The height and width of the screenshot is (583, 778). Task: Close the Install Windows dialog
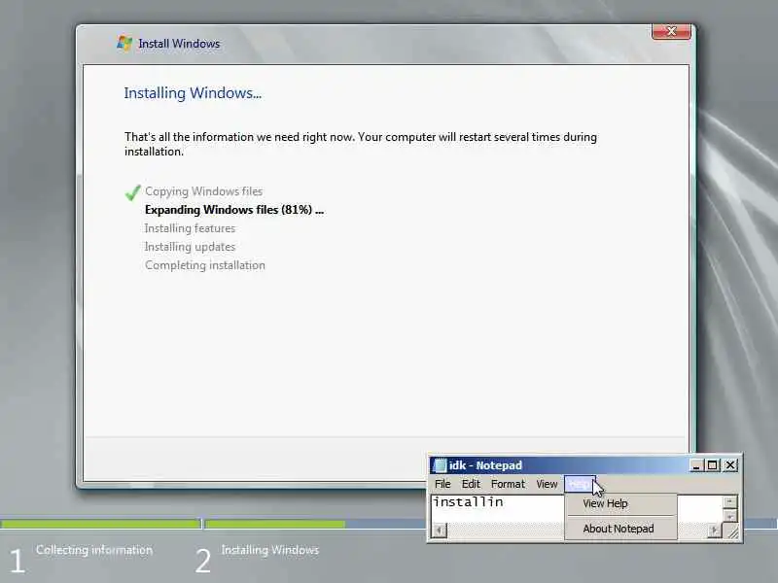[x=671, y=31]
